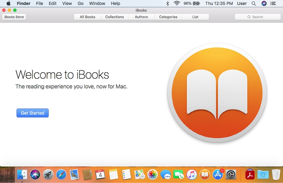Click the iBooks Search field
The height and width of the screenshot is (183, 283).
[x=258, y=17]
